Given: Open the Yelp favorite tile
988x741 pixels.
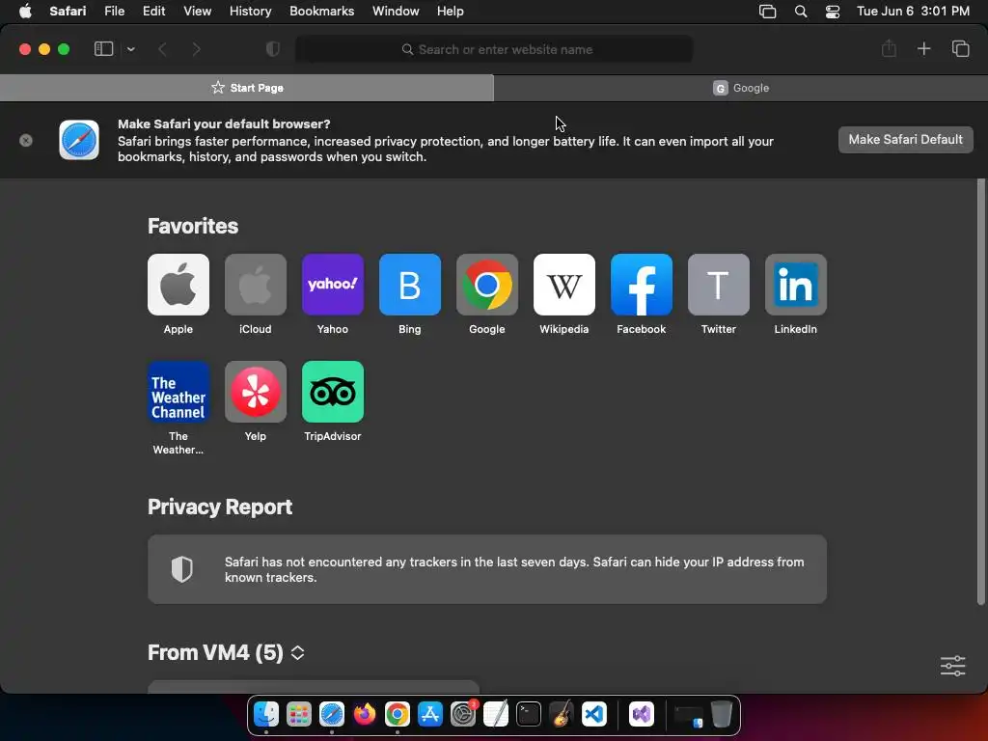Looking at the screenshot, I should (255, 392).
